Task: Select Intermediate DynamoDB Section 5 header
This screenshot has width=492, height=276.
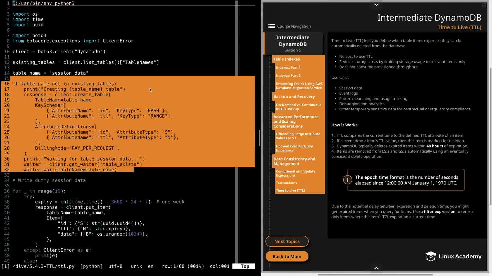Action: click(293, 43)
